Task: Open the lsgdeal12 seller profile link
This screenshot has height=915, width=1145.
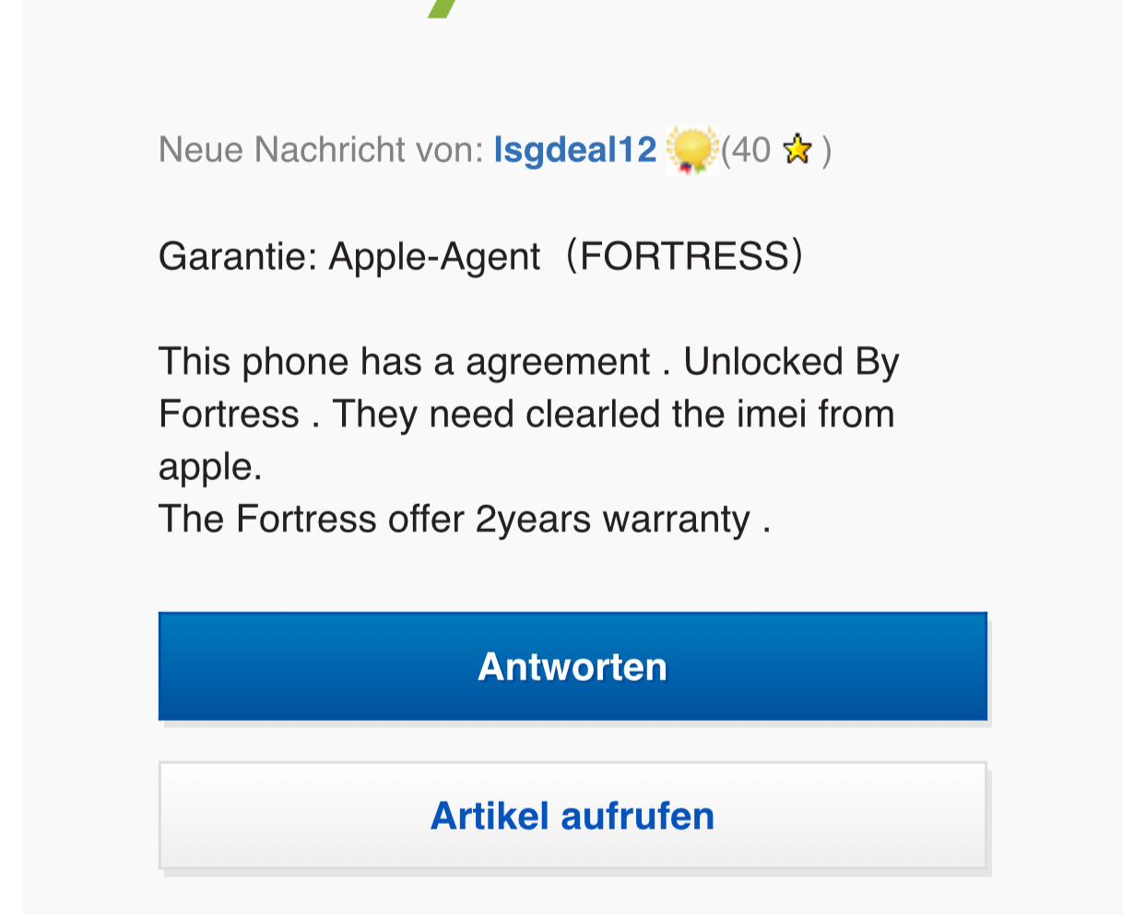Action: tap(574, 150)
